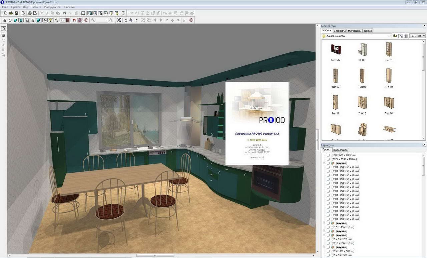Viewport: 427px width, 258px height.
Task: Toggle snap with the red magnet icon
Action: point(74,20)
